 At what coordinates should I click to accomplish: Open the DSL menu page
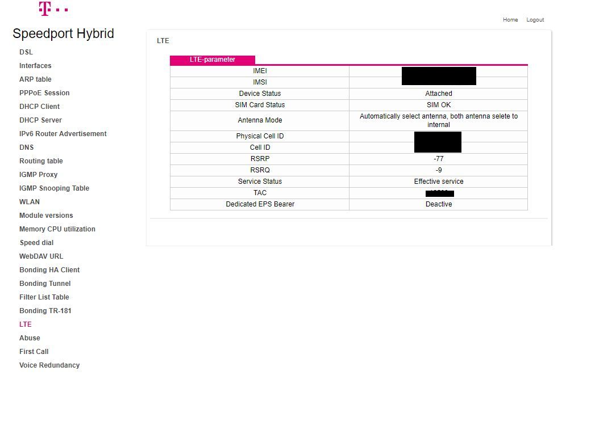pyautogui.click(x=26, y=52)
